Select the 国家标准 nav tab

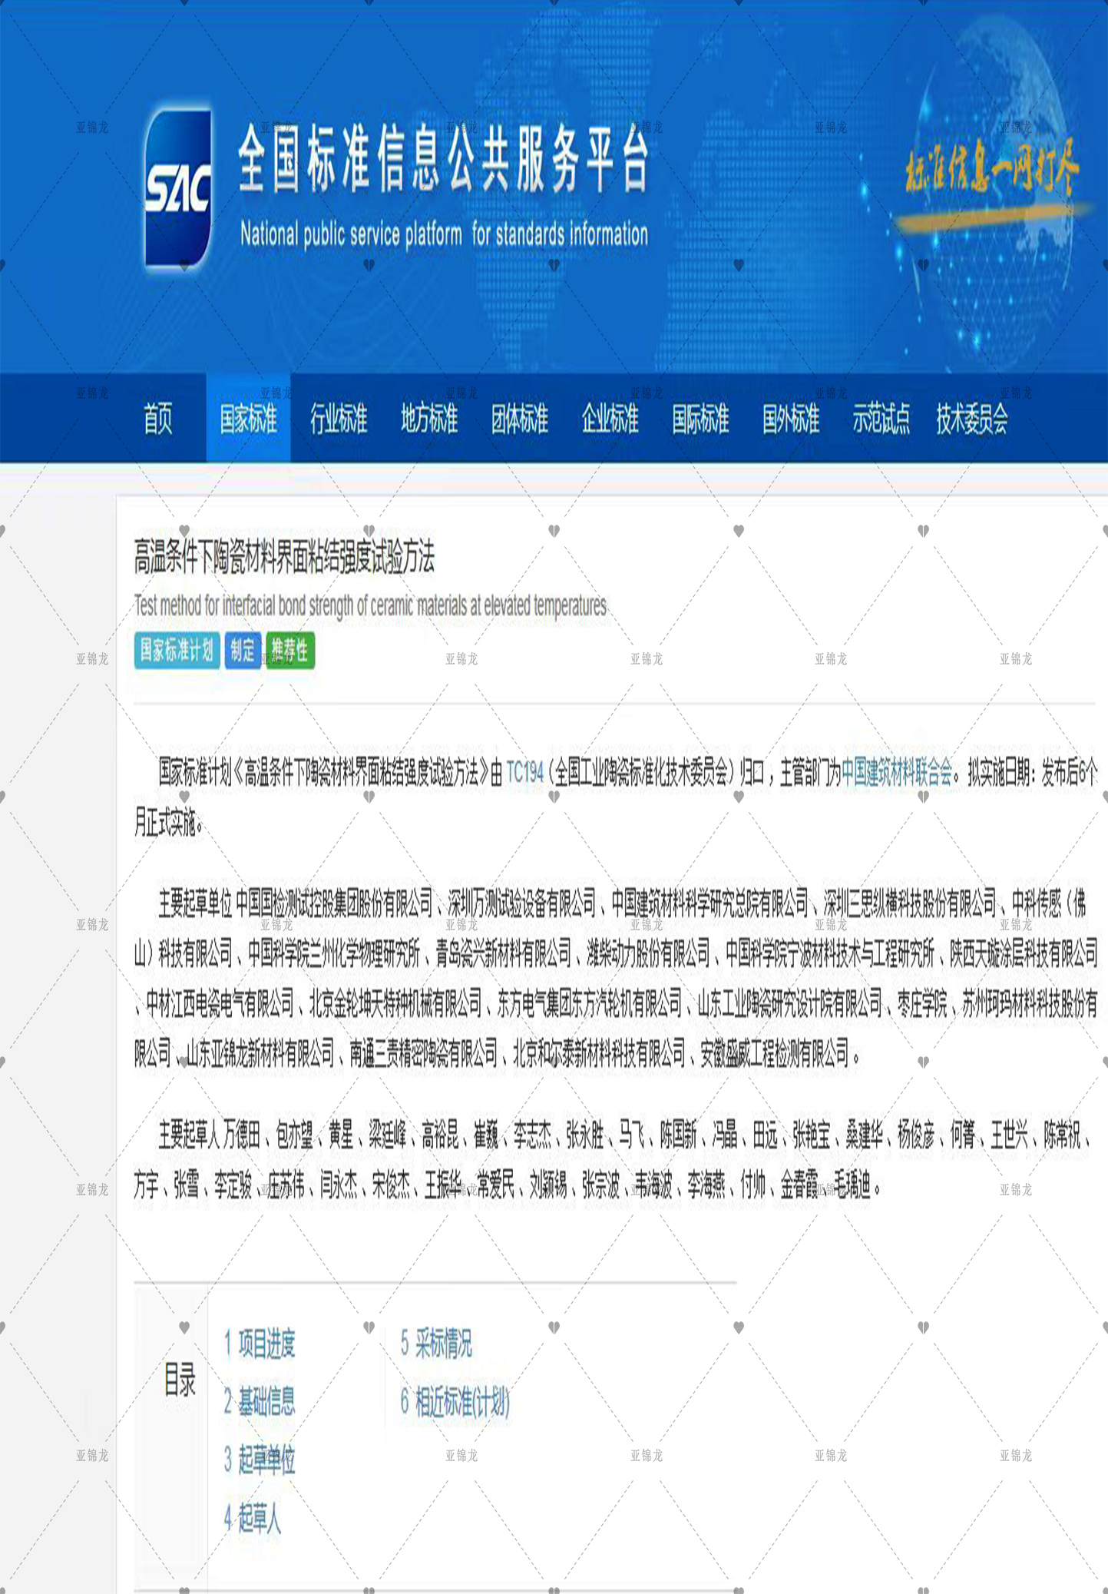[x=248, y=419]
